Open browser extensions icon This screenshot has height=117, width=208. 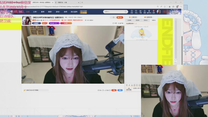pyautogui.click(x=170, y=7)
